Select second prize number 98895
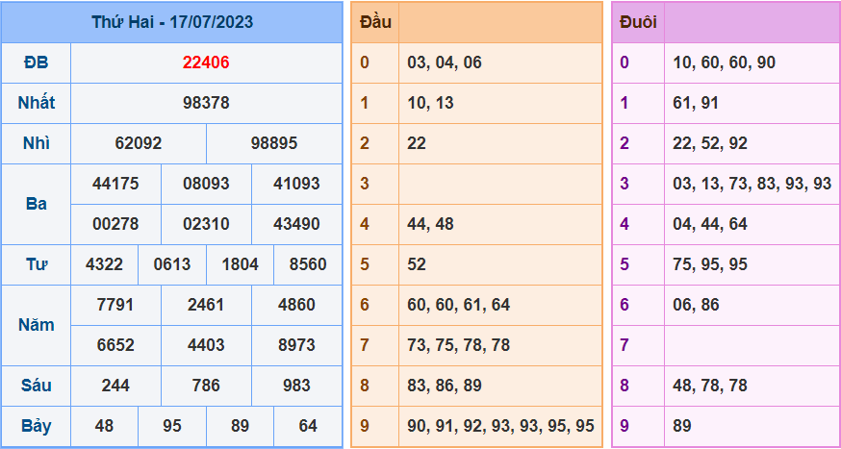 [x=274, y=143]
